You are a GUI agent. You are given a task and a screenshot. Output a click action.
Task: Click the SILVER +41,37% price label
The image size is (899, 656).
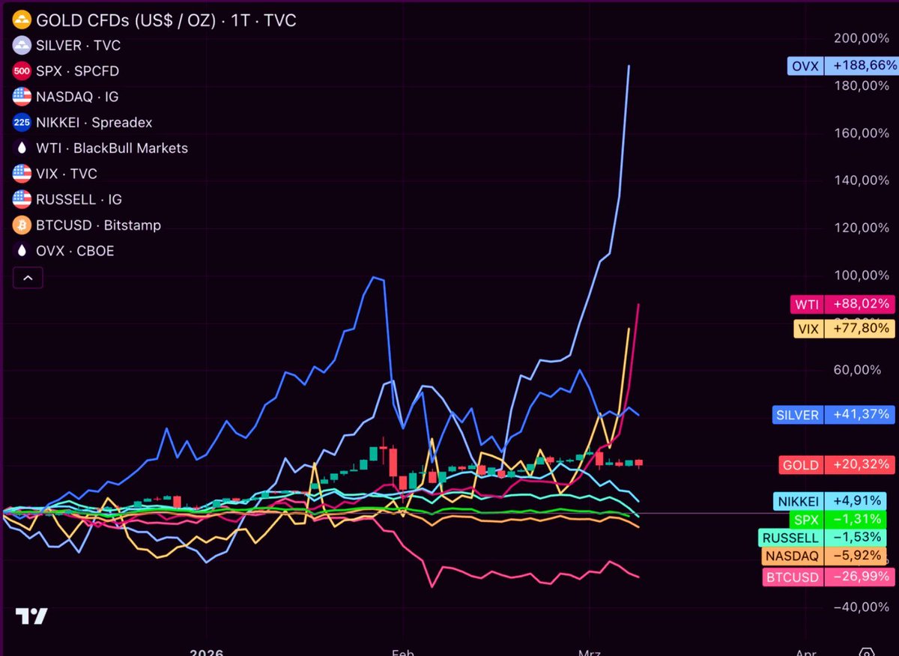click(833, 414)
